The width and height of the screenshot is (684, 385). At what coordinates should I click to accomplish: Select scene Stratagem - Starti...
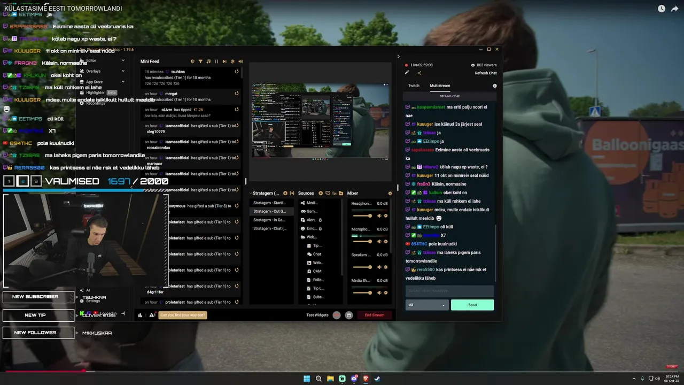[270, 203]
